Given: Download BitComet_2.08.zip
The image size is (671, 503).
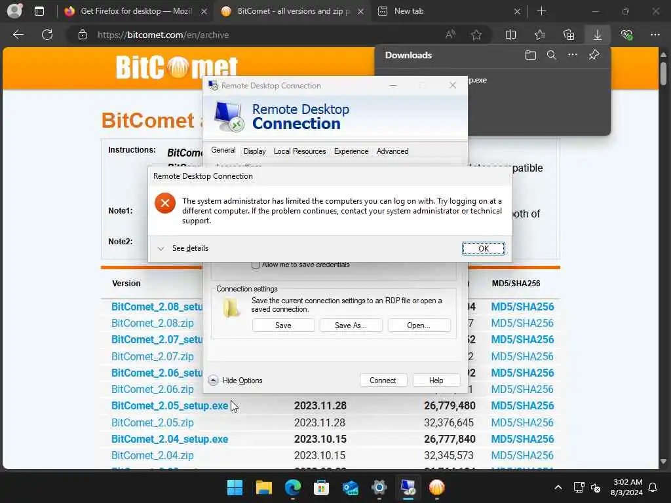Looking at the screenshot, I should click(152, 323).
